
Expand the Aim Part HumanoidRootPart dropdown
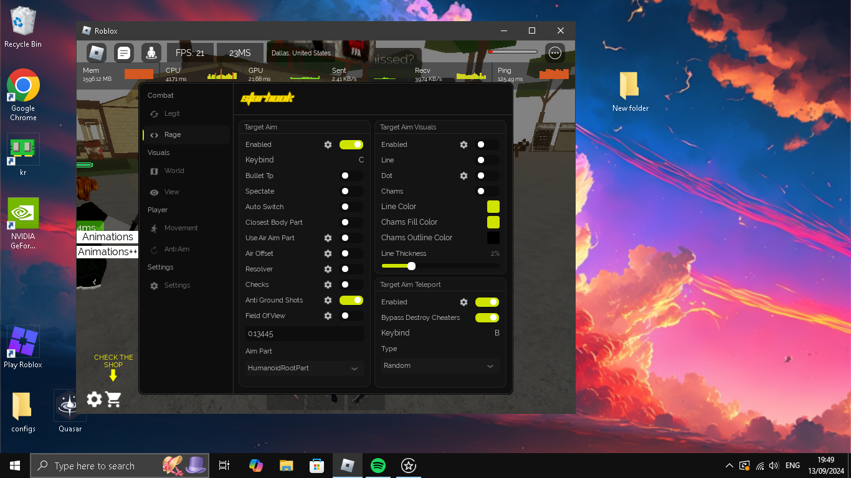(304, 368)
